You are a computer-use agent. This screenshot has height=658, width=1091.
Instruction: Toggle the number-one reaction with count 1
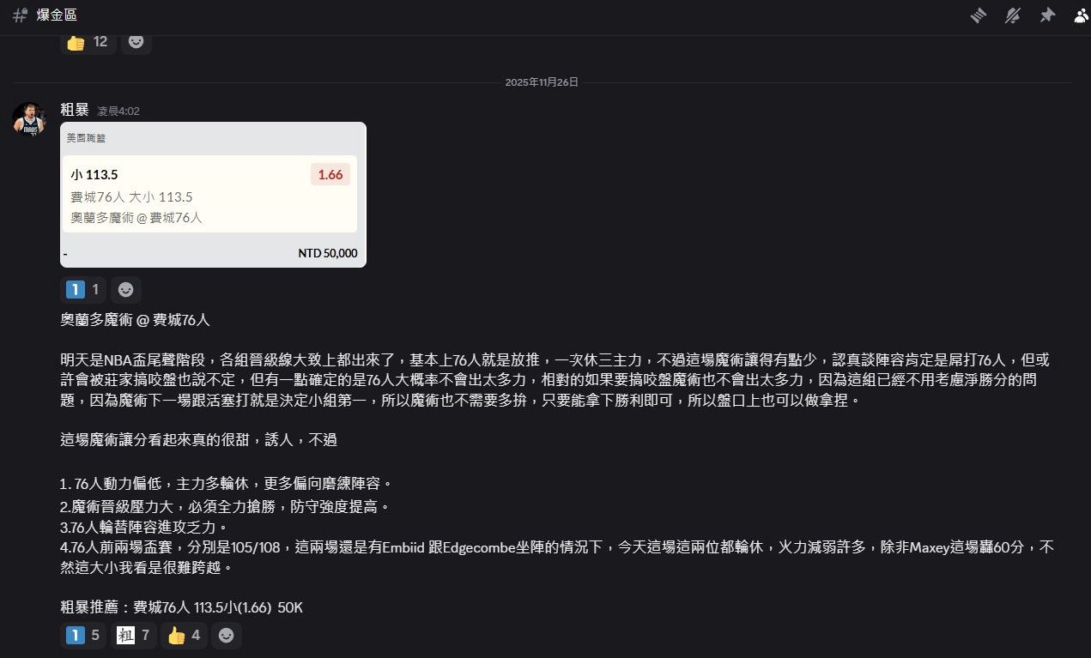84,290
